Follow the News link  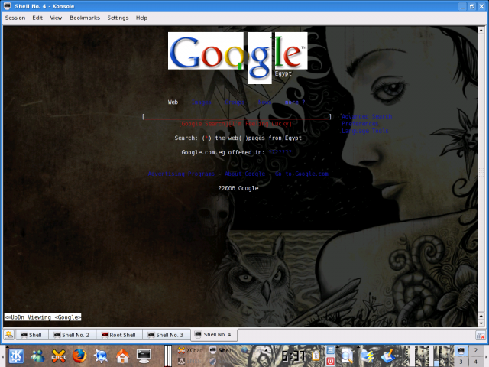265,102
